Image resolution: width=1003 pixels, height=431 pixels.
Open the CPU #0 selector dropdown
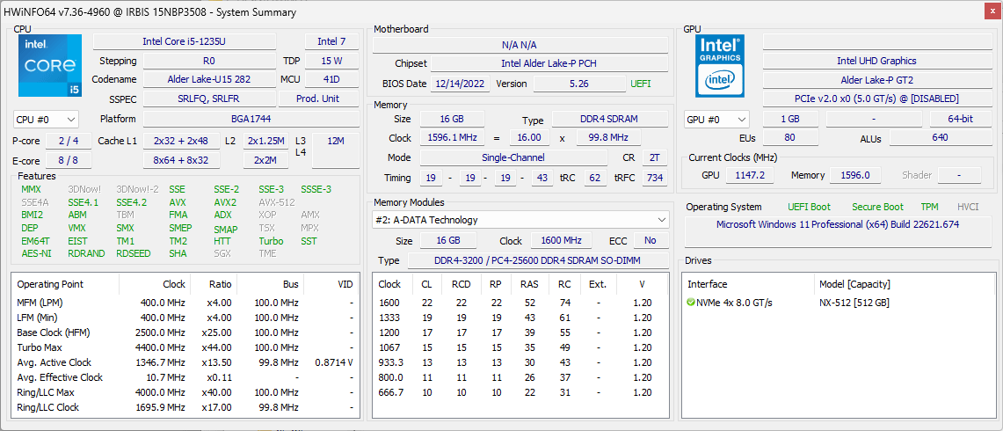tap(47, 120)
